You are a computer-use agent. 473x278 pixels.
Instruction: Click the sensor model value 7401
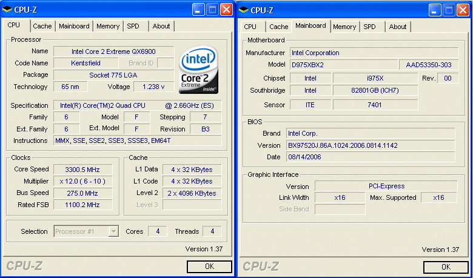[x=375, y=105]
